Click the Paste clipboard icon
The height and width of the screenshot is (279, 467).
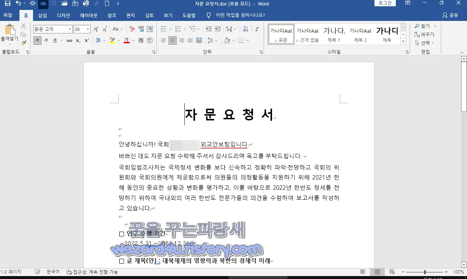tap(10, 29)
